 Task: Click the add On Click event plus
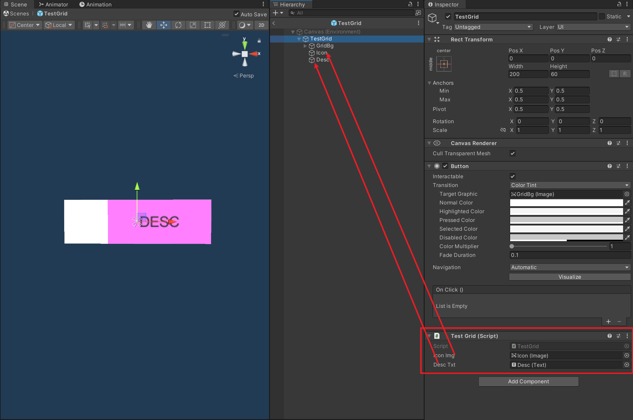pyautogui.click(x=608, y=322)
